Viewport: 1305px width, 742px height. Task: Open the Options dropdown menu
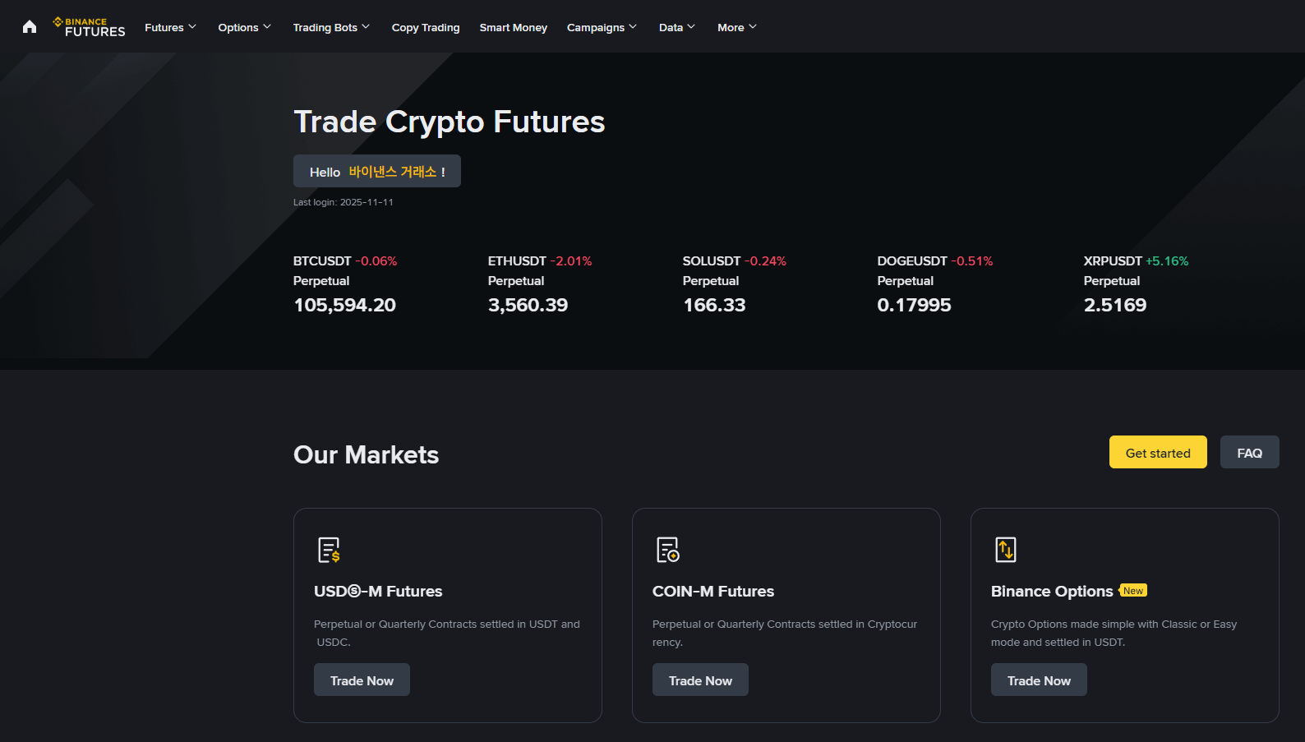tap(244, 27)
